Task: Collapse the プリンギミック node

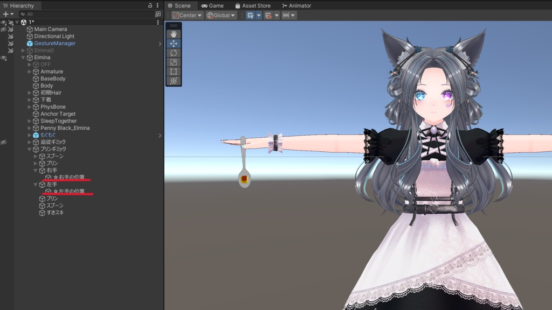Action: point(29,150)
